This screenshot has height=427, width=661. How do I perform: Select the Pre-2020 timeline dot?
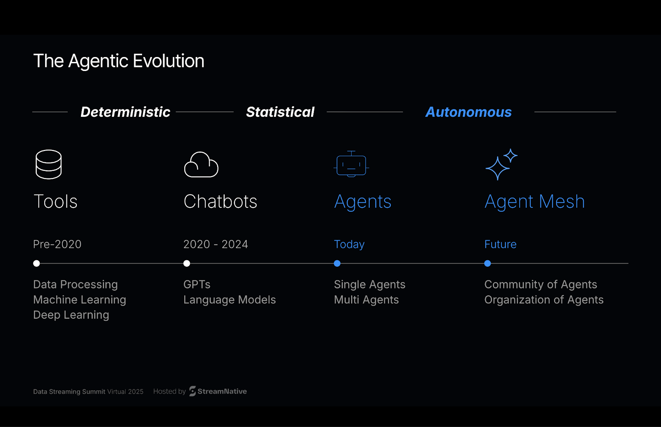tap(36, 263)
